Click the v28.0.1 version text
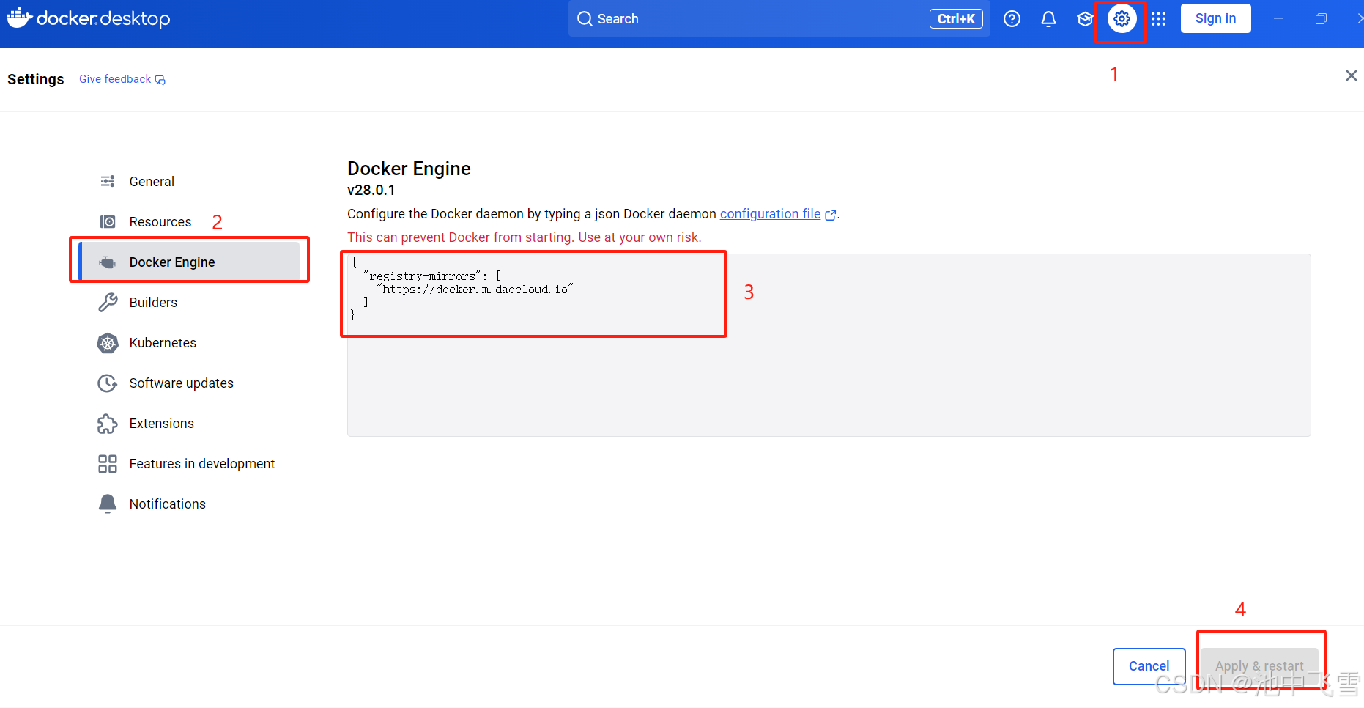Viewport: 1364px width, 708px height. tap(371, 190)
